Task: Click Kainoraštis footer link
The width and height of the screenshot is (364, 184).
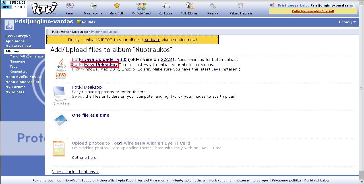Action: [106, 180]
